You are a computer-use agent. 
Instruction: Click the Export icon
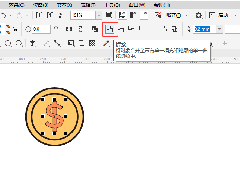50,15
